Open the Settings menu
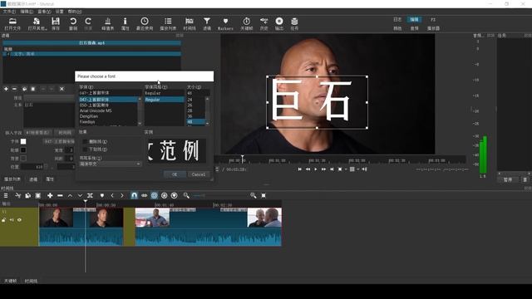This screenshot has height=299, width=532. 59,12
